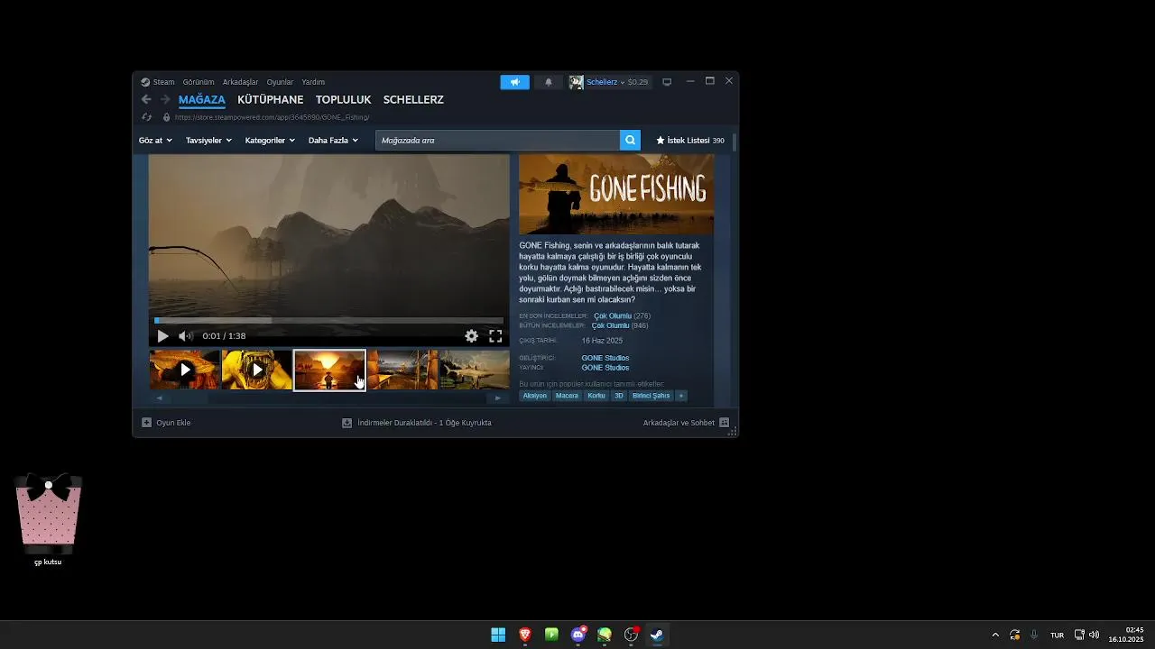Play the trailer video

click(162, 336)
